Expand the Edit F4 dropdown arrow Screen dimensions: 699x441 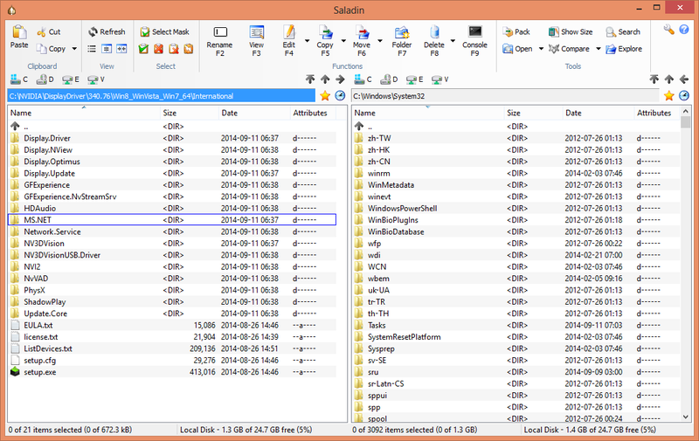coord(308,41)
